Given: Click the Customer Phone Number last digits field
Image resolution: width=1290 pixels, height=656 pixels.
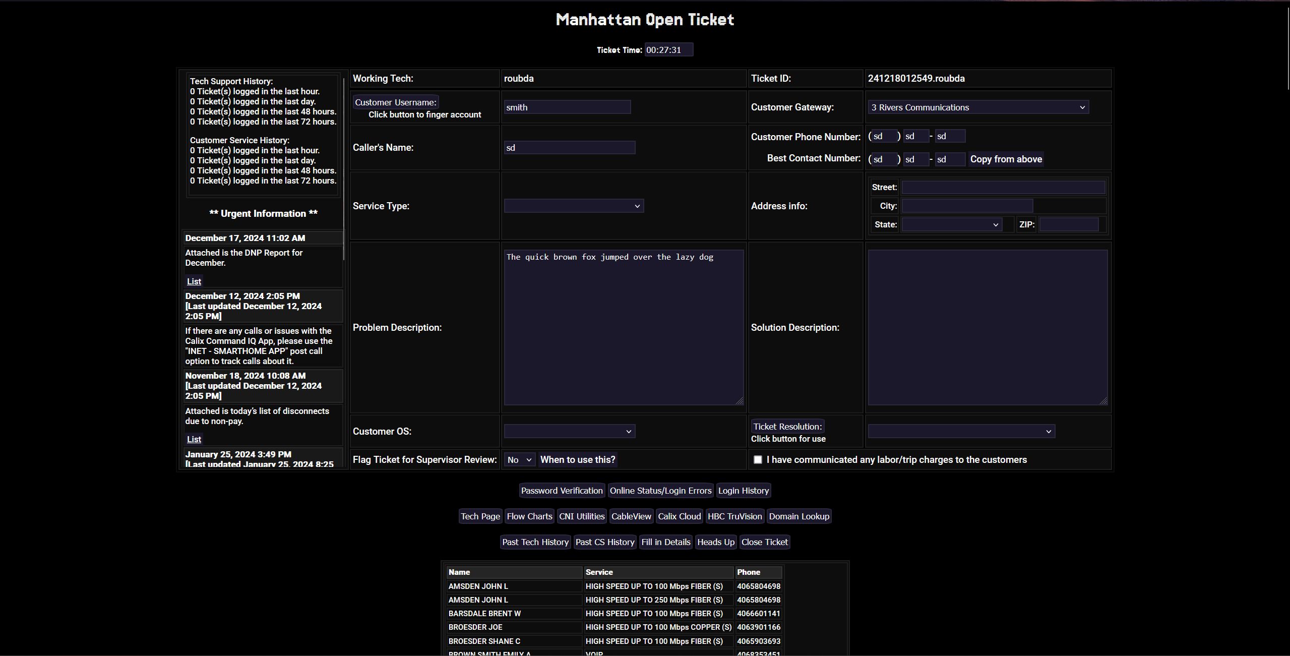Looking at the screenshot, I should pyautogui.click(x=950, y=136).
